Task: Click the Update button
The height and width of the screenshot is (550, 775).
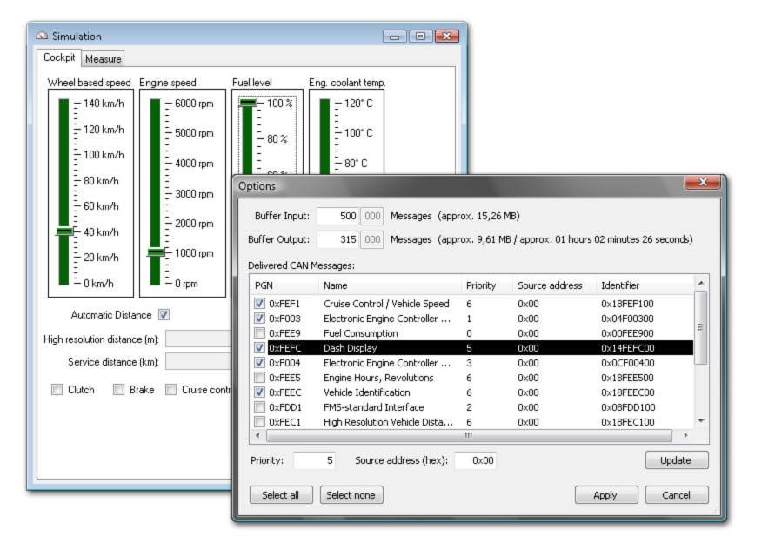Action: pyautogui.click(x=676, y=460)
